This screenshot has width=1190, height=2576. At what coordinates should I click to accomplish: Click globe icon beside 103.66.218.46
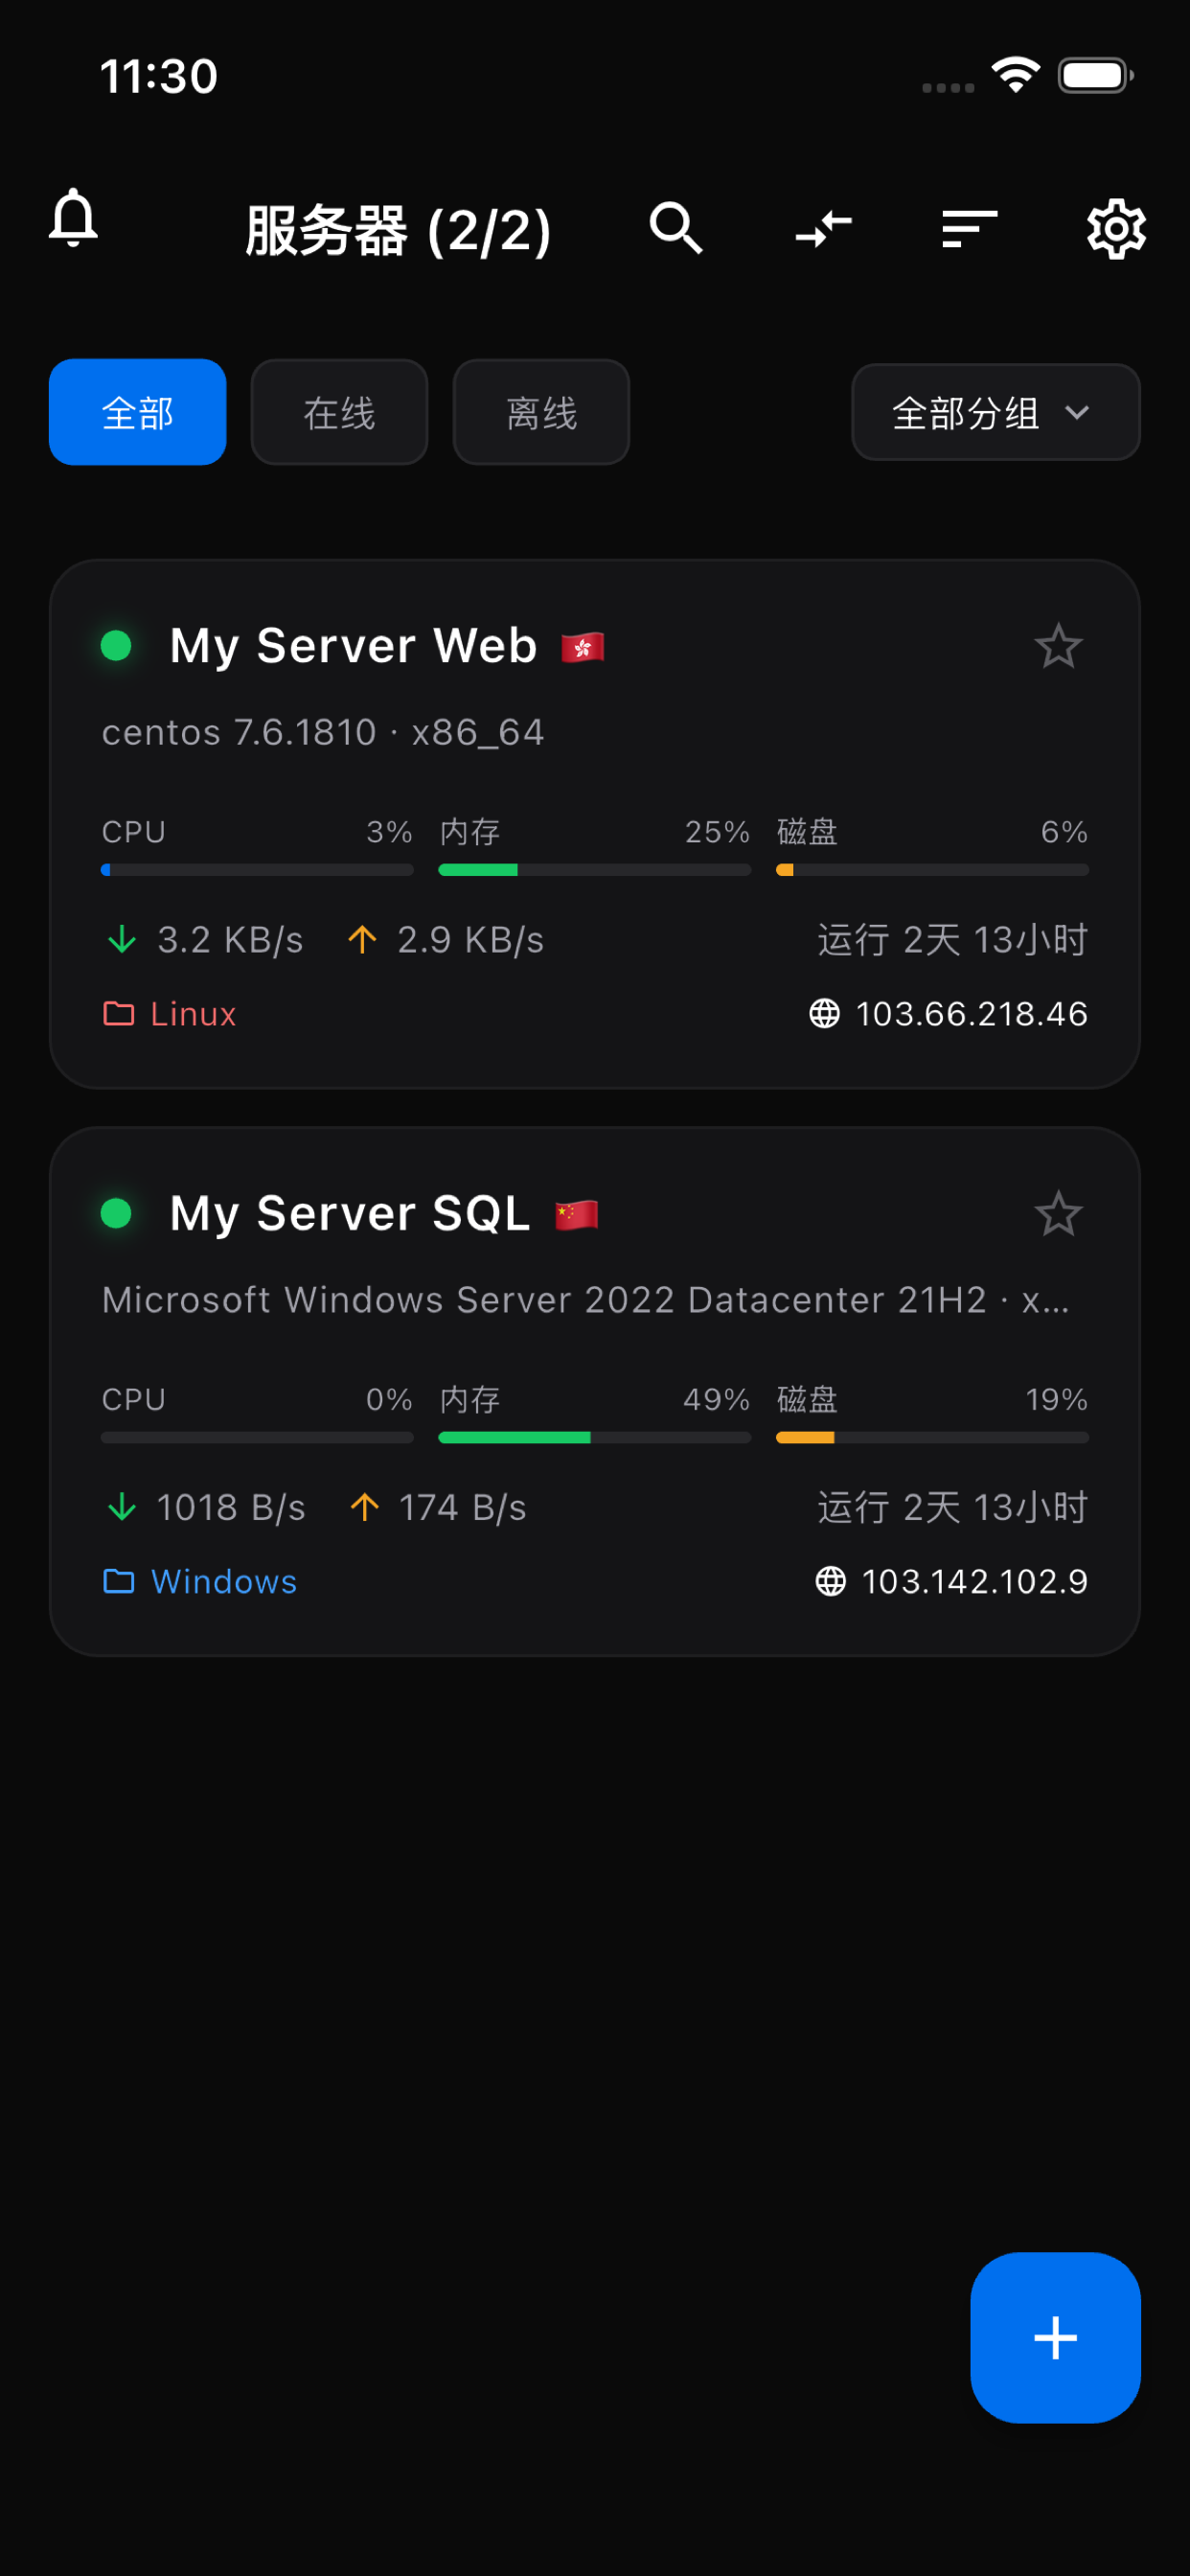(x=824, y=1013)
